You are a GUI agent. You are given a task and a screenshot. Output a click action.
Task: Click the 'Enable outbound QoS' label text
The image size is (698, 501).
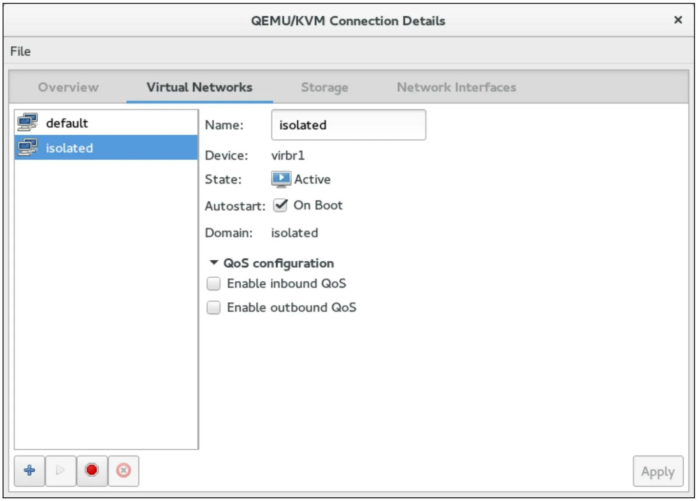pos(291,307)
